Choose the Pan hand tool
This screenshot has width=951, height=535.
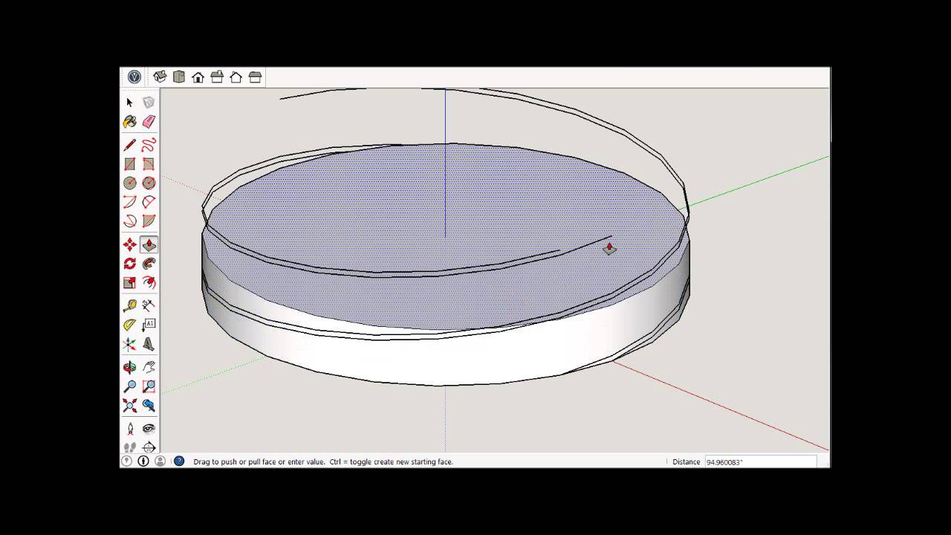[149, 367]
